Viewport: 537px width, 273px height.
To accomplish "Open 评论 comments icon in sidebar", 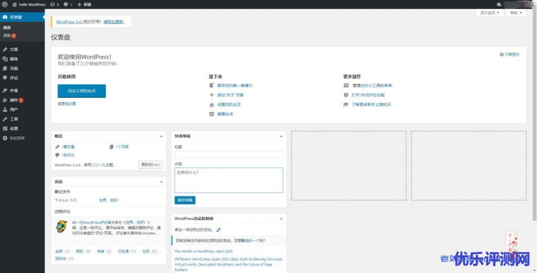I will (5, 78).
